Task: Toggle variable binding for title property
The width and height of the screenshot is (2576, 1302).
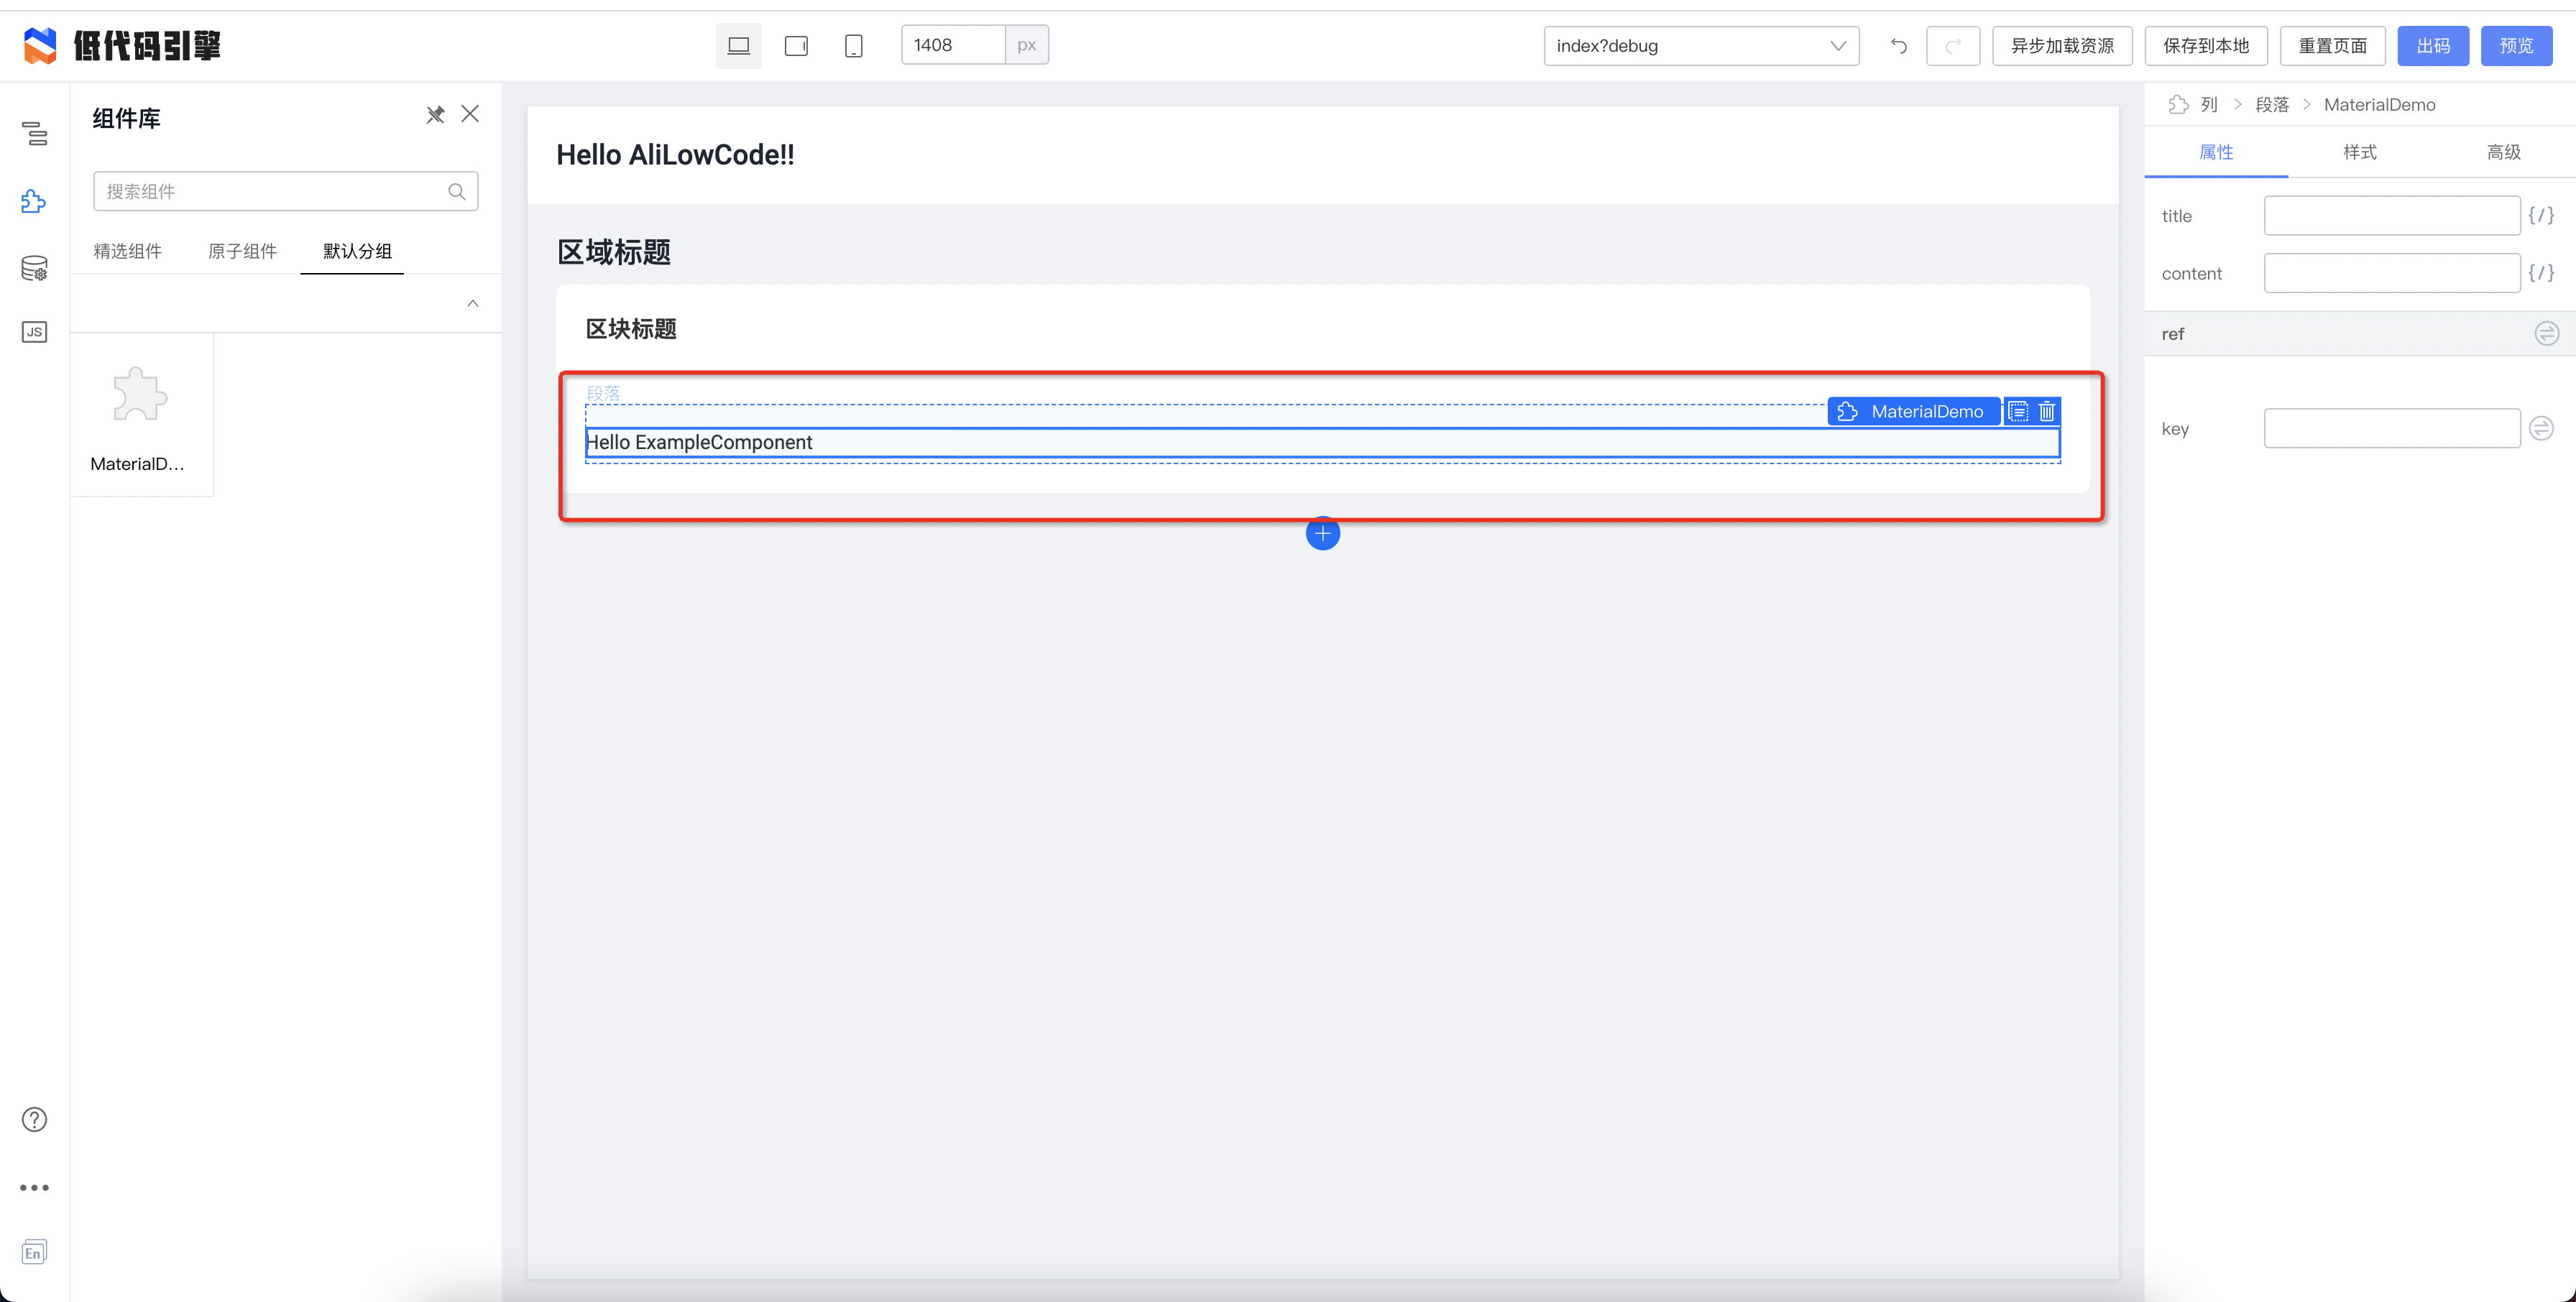Action: pyautogui.click(x=2541, y=215)
